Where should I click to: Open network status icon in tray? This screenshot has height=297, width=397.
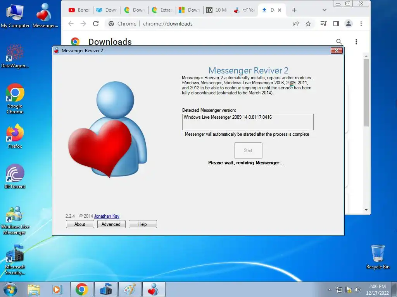click(x=339, y=290)
